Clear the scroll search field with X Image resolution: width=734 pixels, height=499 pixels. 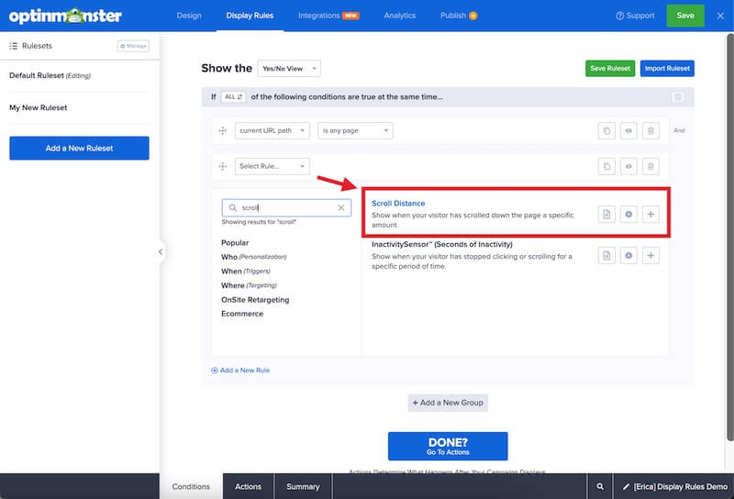[341, 208]
